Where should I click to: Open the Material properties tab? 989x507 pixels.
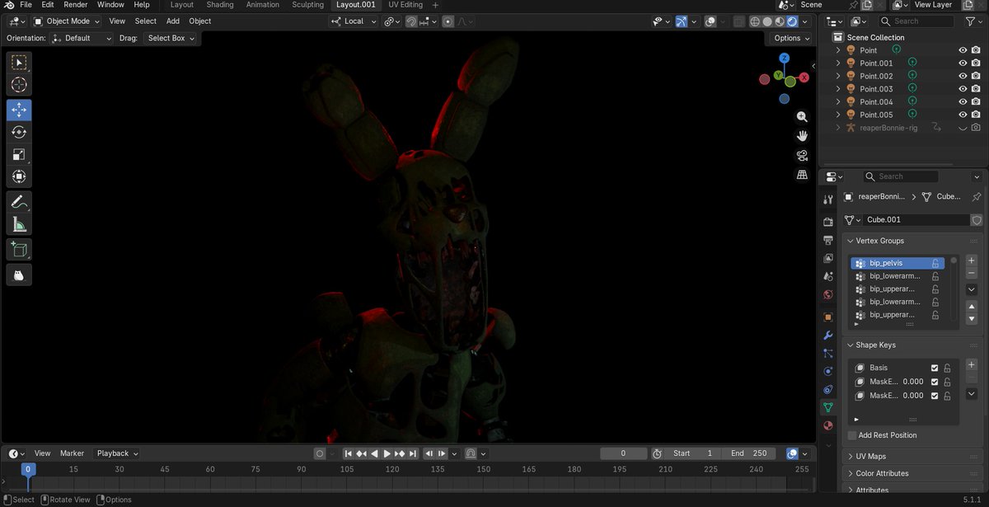point(828,425)
